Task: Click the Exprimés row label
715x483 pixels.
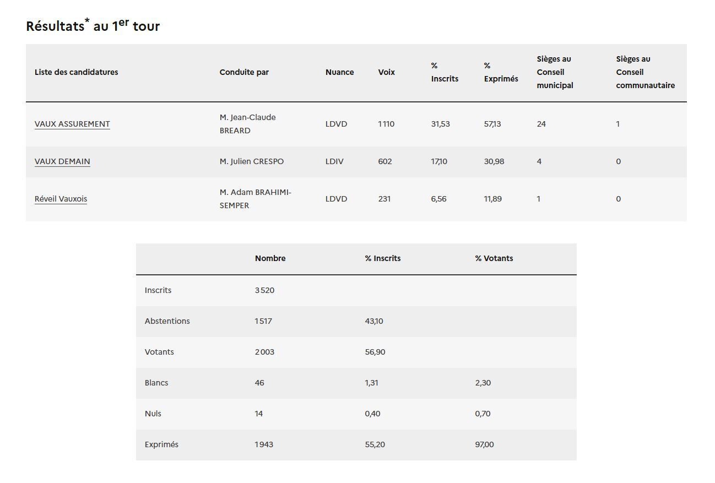Action: 161,444
